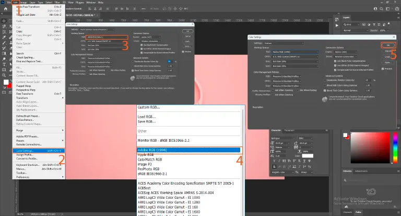Click the search magnifier icon at top right
Image resolution: width=401 pixels, height=216 pixels.
[x=381, y=9]
